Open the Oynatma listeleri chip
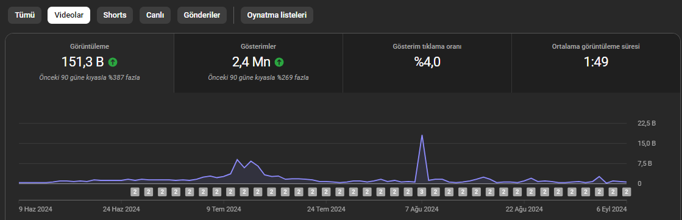 (x=277, y=15)
